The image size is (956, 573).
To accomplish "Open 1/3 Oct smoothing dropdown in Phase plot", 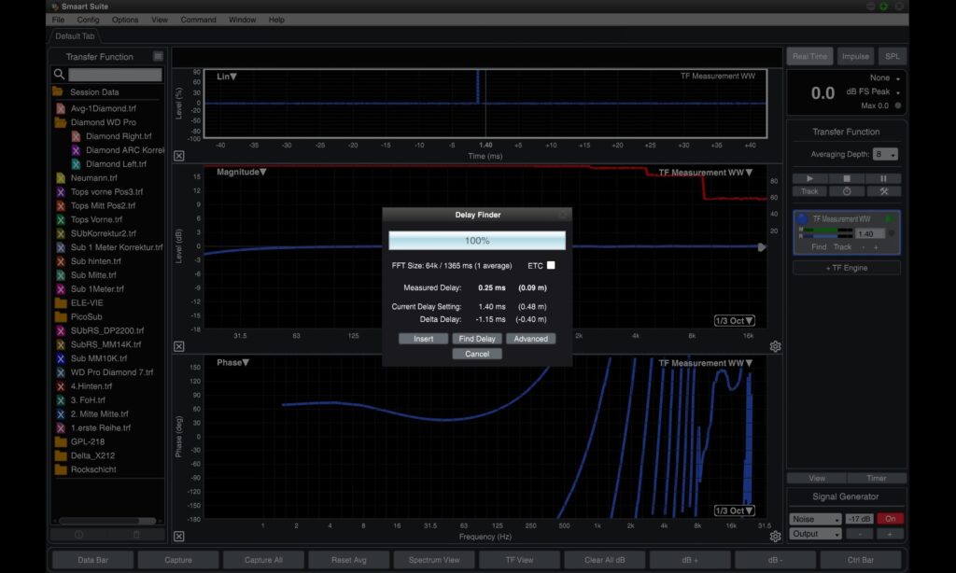I will 734,510.
